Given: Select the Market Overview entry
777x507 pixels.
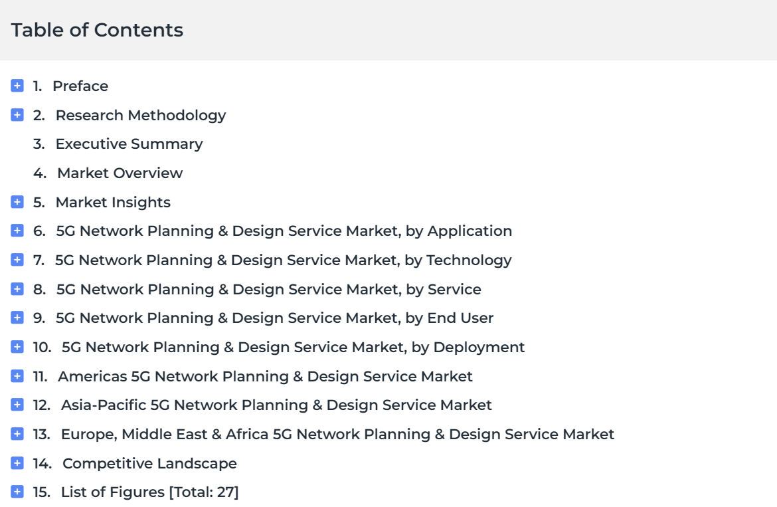Looking at the screenshot, I should pyautogui.click(x=108, y=173).
